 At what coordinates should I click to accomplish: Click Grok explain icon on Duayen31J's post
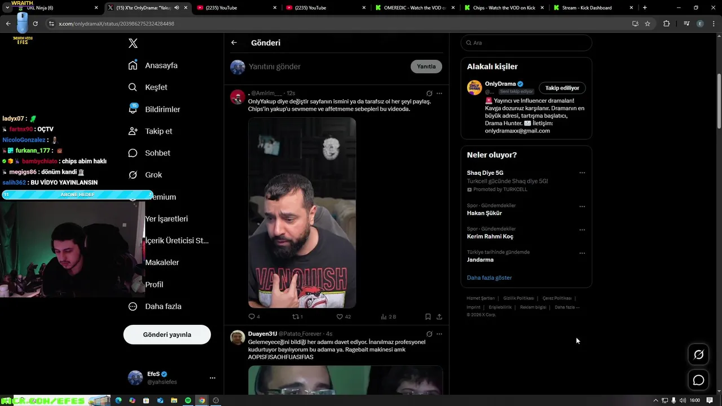429,334
